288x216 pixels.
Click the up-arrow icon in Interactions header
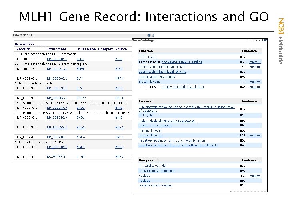pos(149,36)
